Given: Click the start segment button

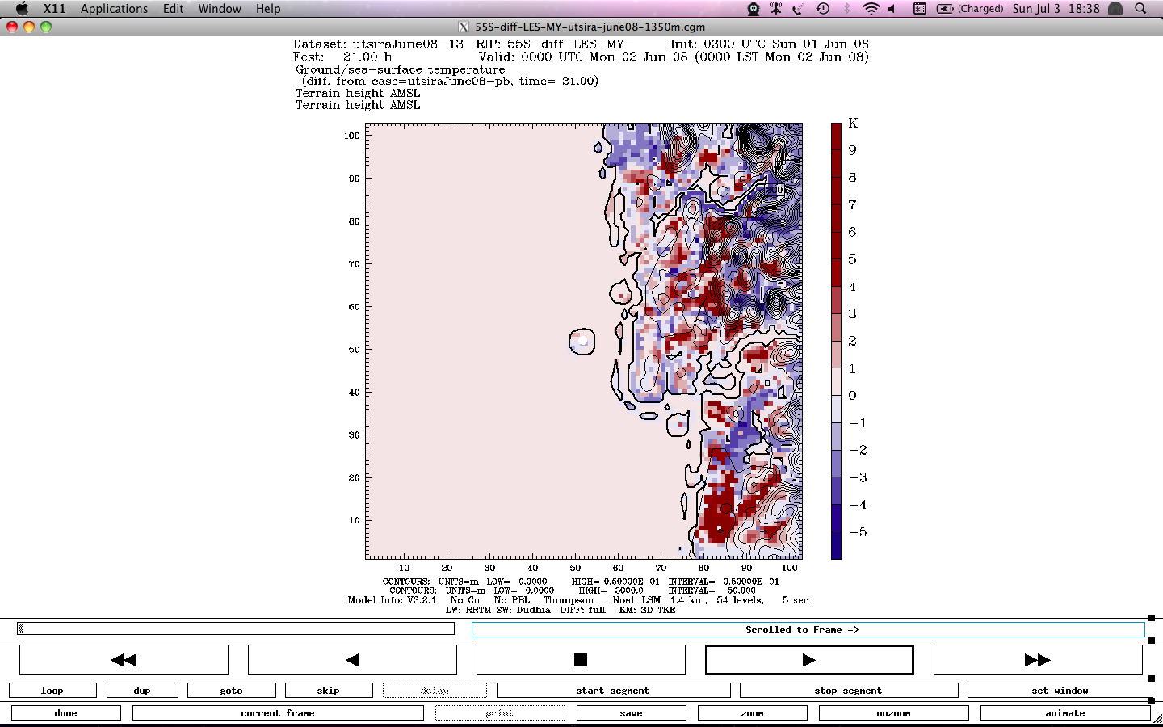Looking at the screenshot, I should point(612,691).
